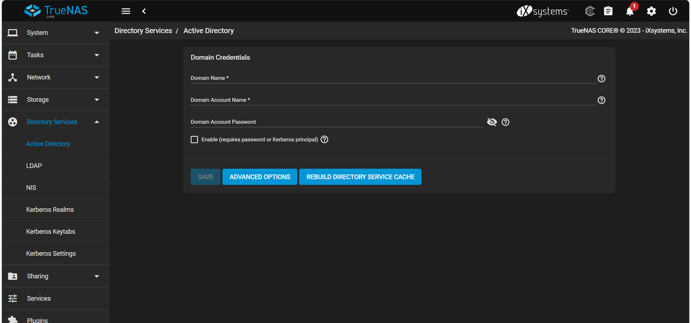Click the Storage drives icon

13,99
